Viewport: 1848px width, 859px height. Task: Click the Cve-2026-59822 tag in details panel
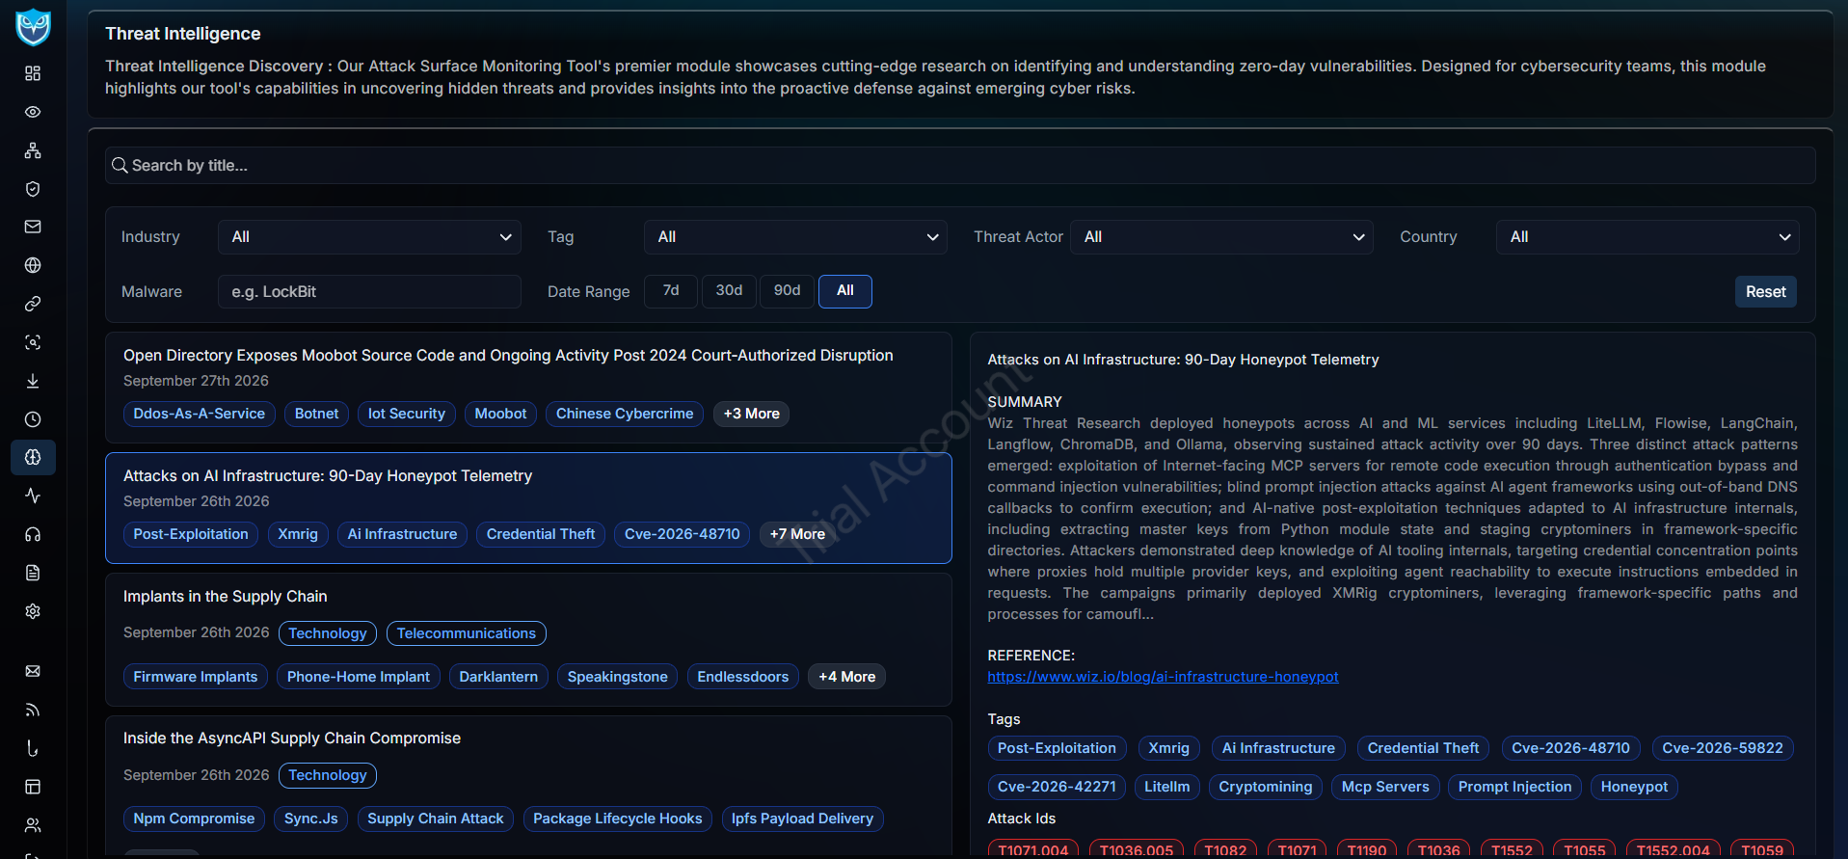[x=1723, y=748]
